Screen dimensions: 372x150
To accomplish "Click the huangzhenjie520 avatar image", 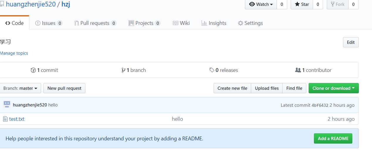I will pyautogui.click(x=7, y=105).
